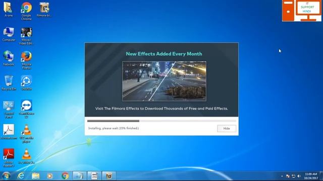Image resolution: width=323 pixels, height=181 pixels.
Task: Select the Control Panel desktop icon
Action: point(9,109)
